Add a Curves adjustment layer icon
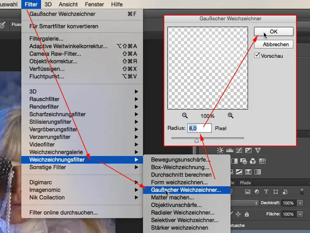Viewport: 310px width, 233px height. pos(239,150)
